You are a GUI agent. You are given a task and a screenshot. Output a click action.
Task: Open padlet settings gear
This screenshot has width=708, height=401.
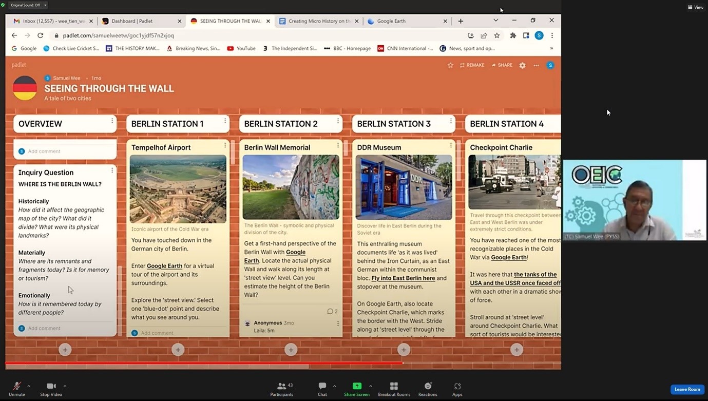click(x=522, y=65)
